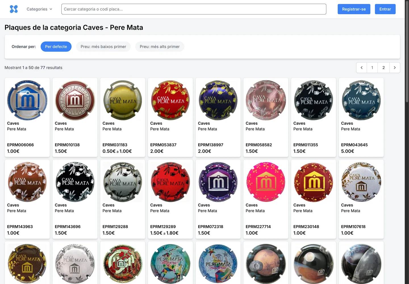Go to next page arrow
This screenshot has width=409, height=284.
coord(395,68)
